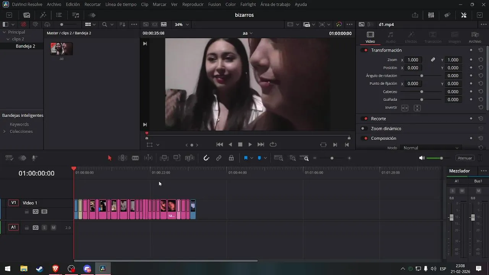The image size is (489, 275).
Task: Click the Replace Clip icon
Action: click(x=190, y=158)
